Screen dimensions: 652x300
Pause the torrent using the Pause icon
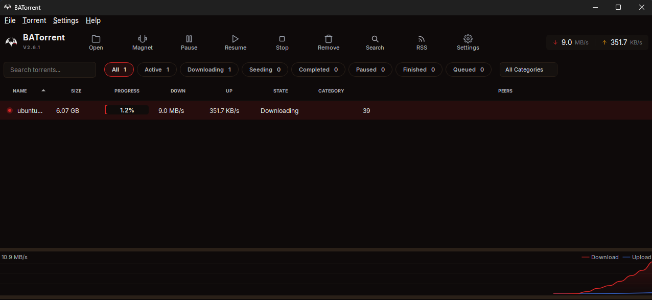coord(189,39)
